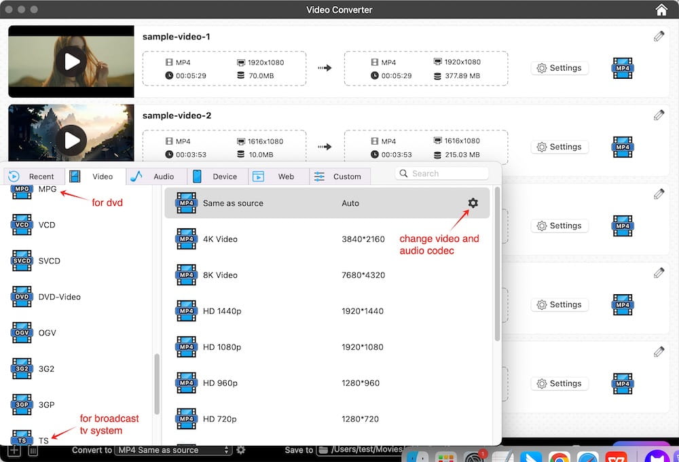
Task: Click the MP4 output format icon for sample-video-2
Action: click(x=622, y=147)
